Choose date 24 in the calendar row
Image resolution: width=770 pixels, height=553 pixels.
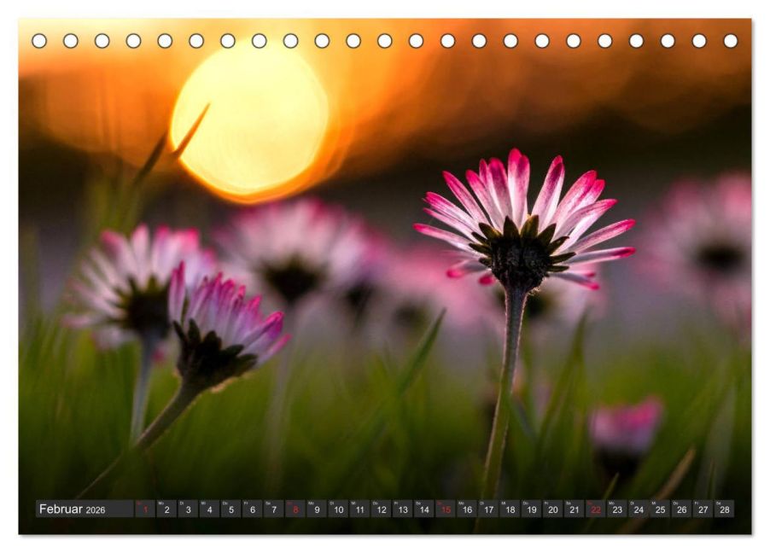coord(639,509)
